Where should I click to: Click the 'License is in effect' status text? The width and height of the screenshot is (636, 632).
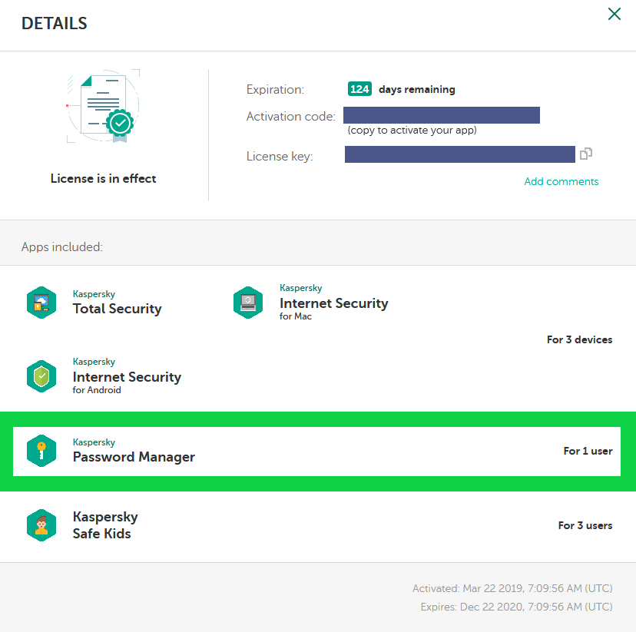[x=103, y=178]
